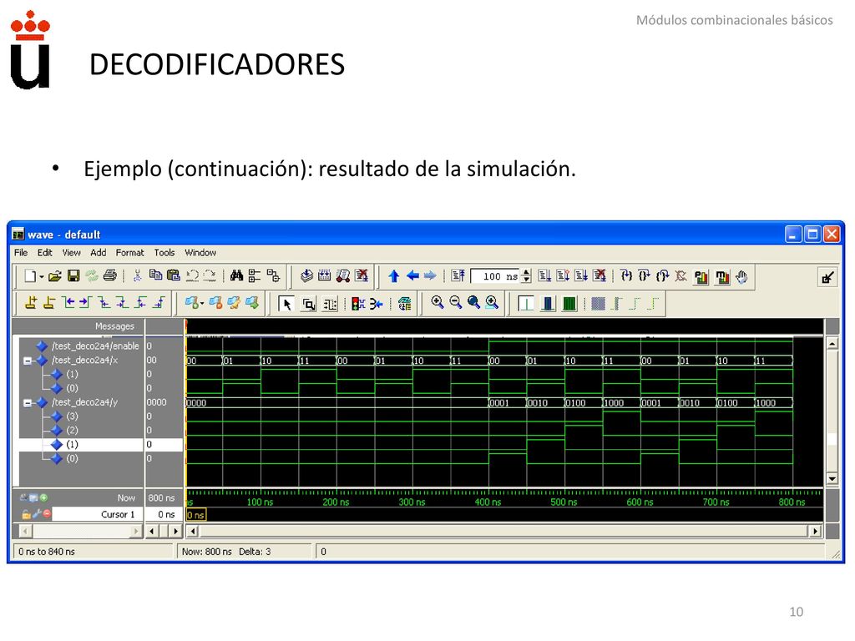This screenshot has height=641, width=855.
Task: Click the Zoom Full icon
Action: click(x=474, y=302)
